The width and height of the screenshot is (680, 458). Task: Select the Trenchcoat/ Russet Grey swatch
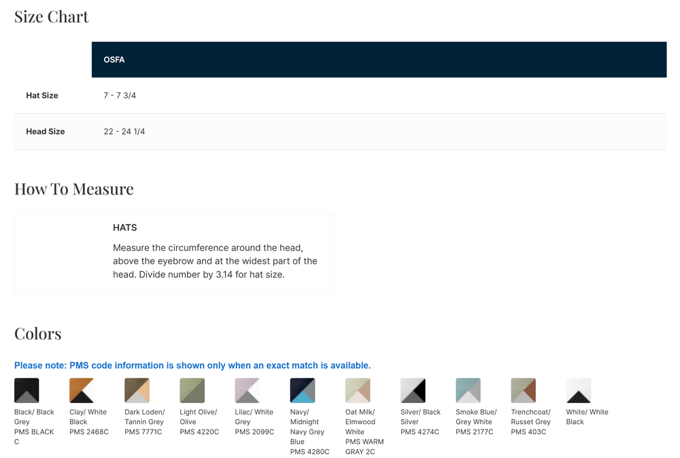click(523, 391)
